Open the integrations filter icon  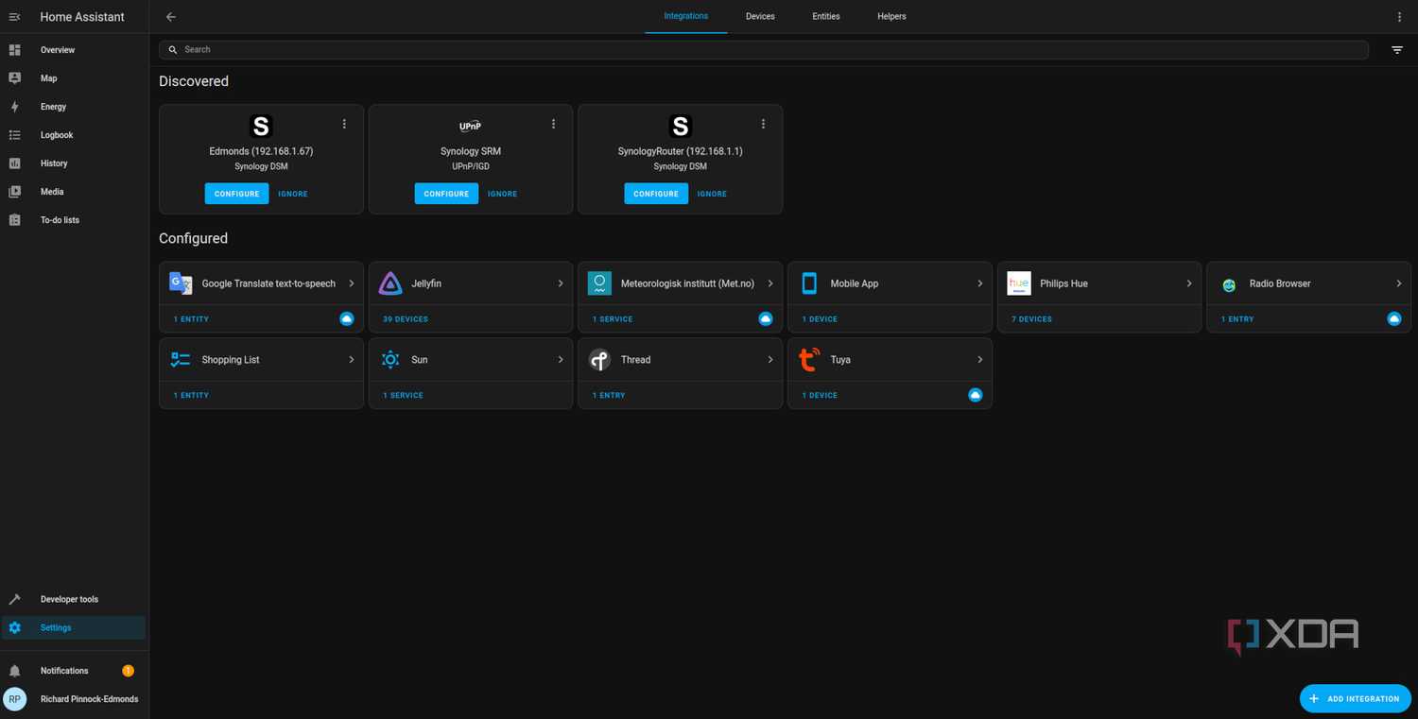pyautogui.click(x=1397, y=50)
